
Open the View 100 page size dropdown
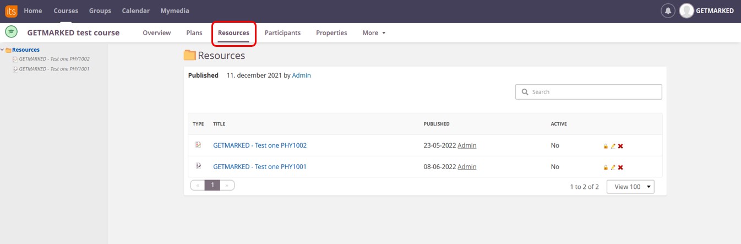click(x=630, y=187)
